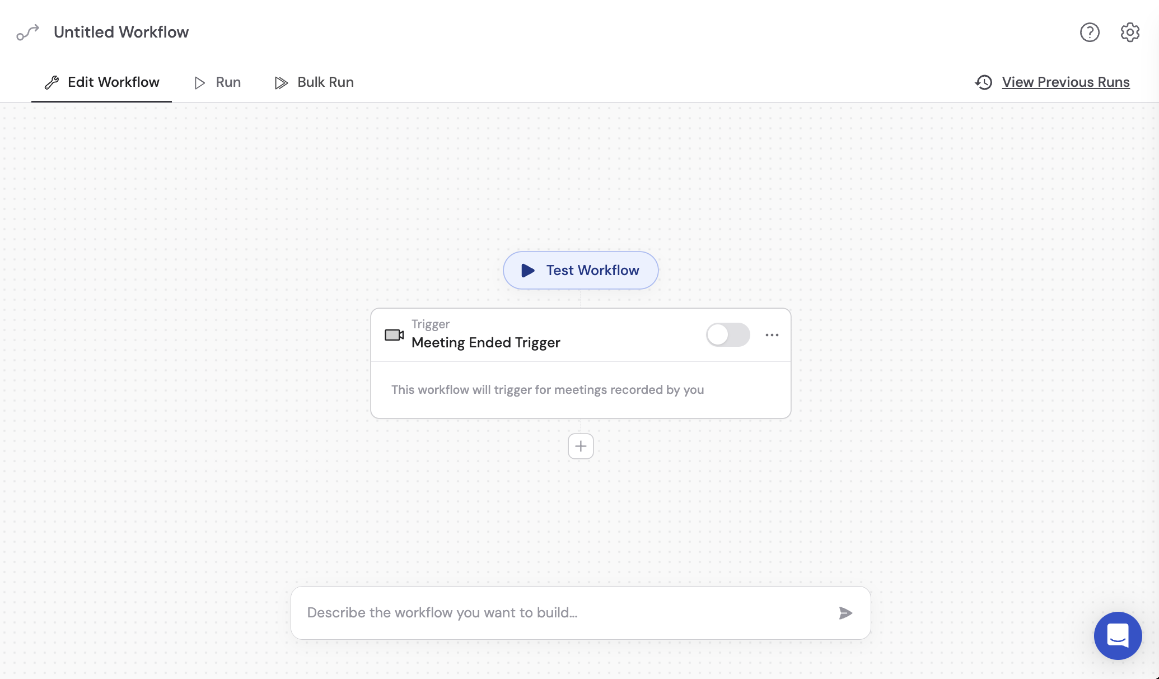This screenshot has width=1159, height=679.
Task: Switch to the Bulk Run tab
Action: [325, 82]
